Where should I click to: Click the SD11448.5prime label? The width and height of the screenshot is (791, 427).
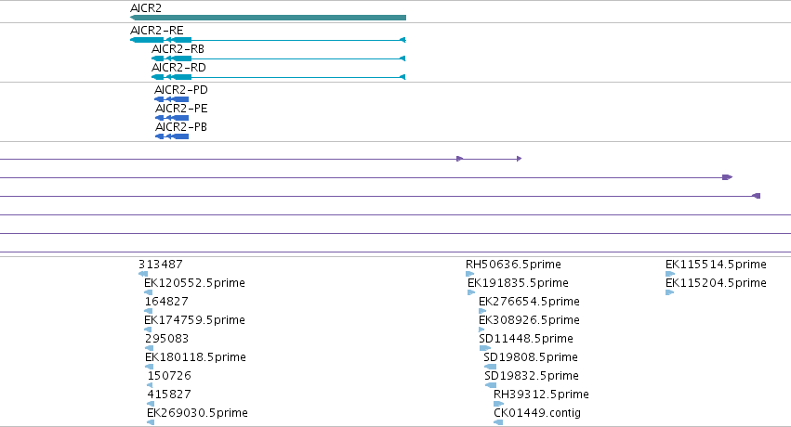coord(526,339)
